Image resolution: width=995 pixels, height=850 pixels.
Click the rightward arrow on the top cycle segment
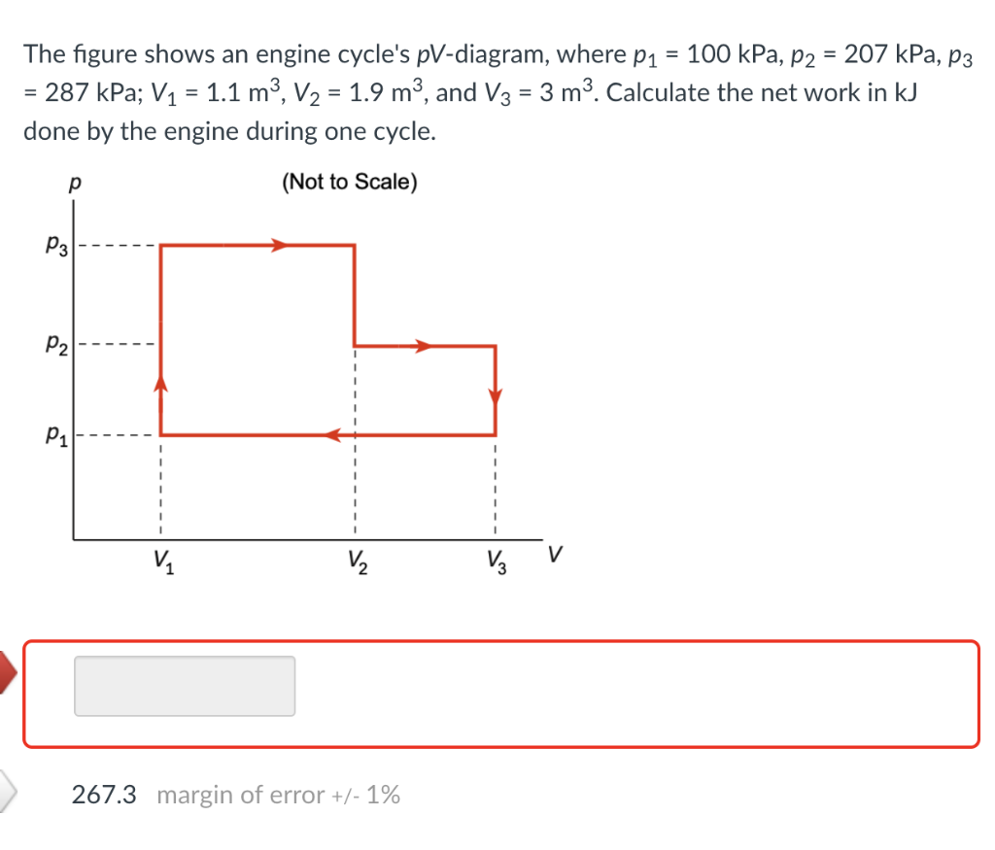(x=280, y=246)
